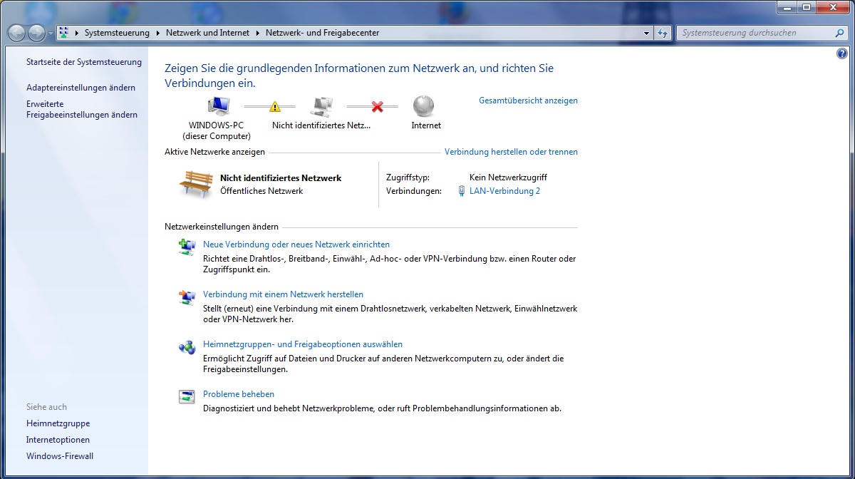The width and height of the screenshot is (855, 479).
Task: Click the Neue Verbindung setup icon
Action: click(x=187, y=247)
